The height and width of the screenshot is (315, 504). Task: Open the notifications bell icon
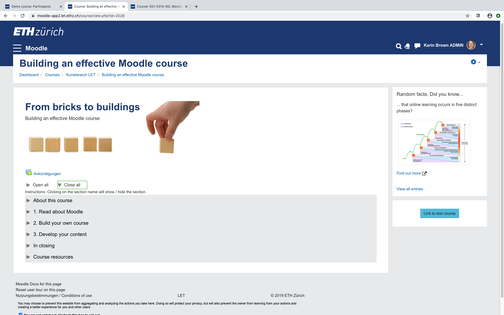(x=407, y=46)
